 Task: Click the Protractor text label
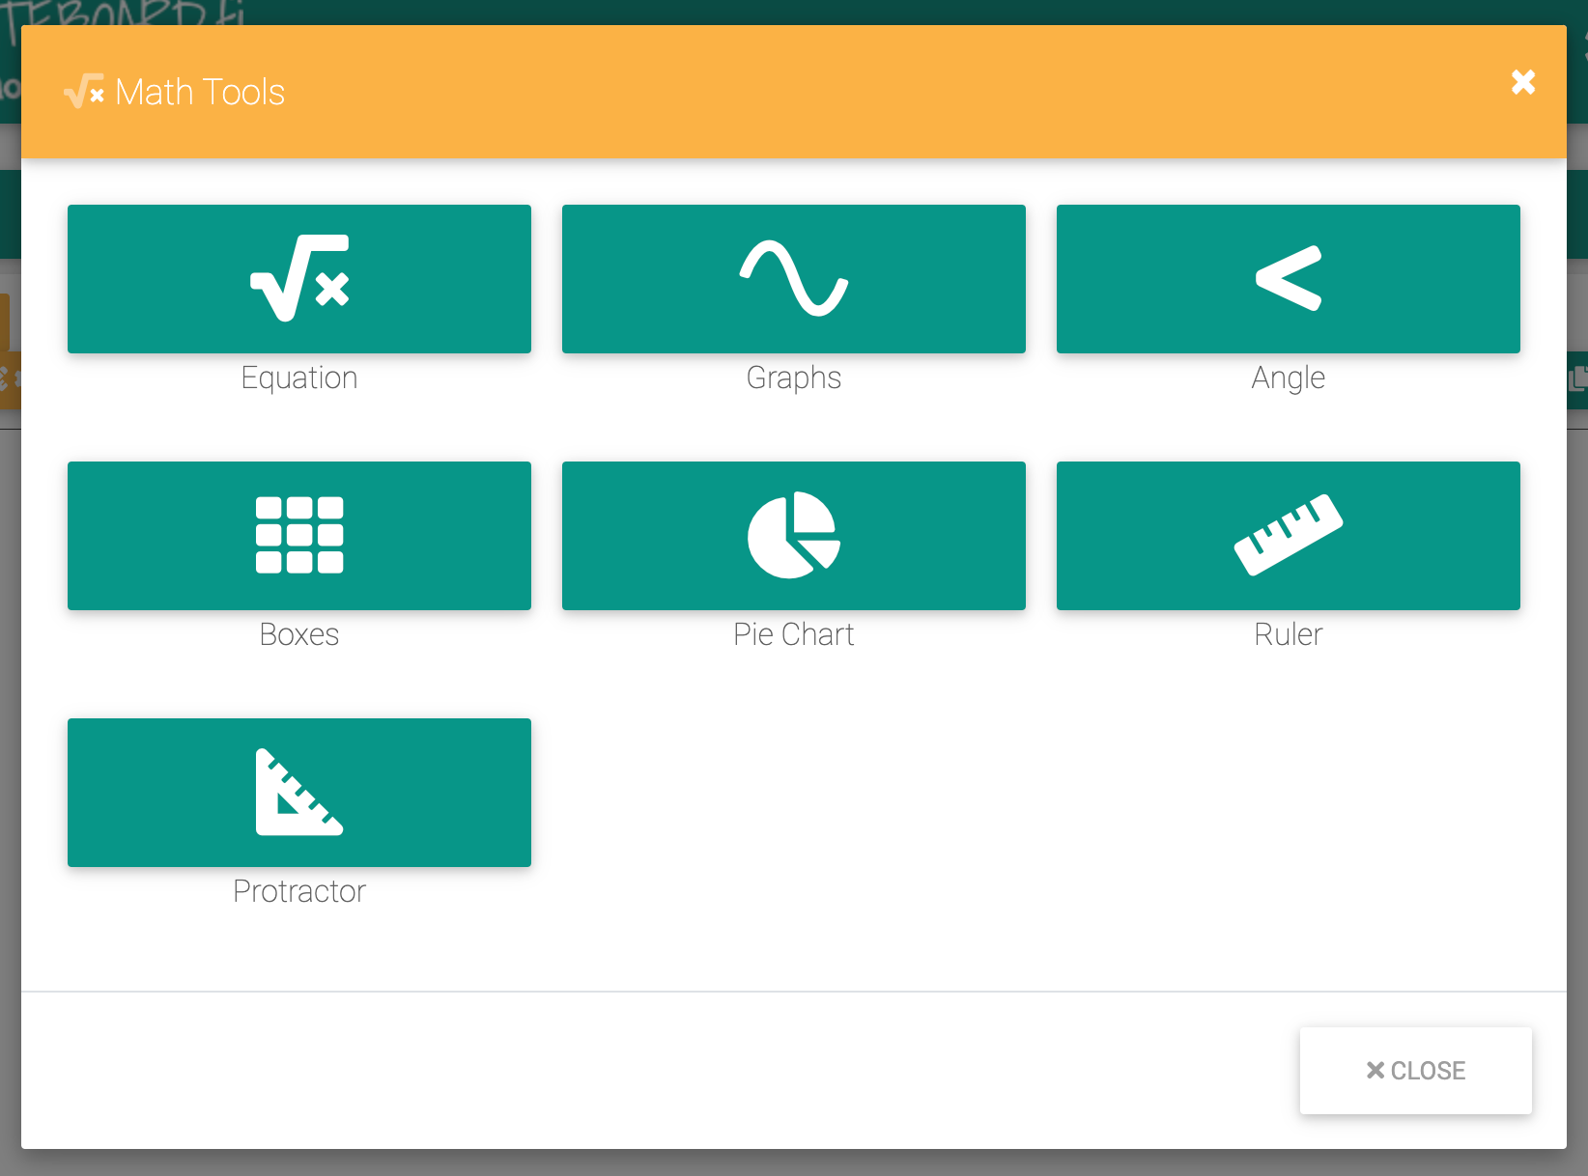pos(299,891)
